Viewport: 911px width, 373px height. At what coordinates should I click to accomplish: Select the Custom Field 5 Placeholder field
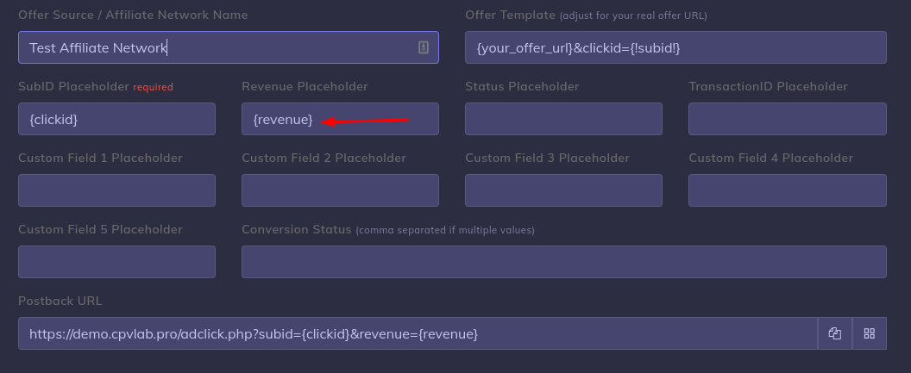click(116, 262)
